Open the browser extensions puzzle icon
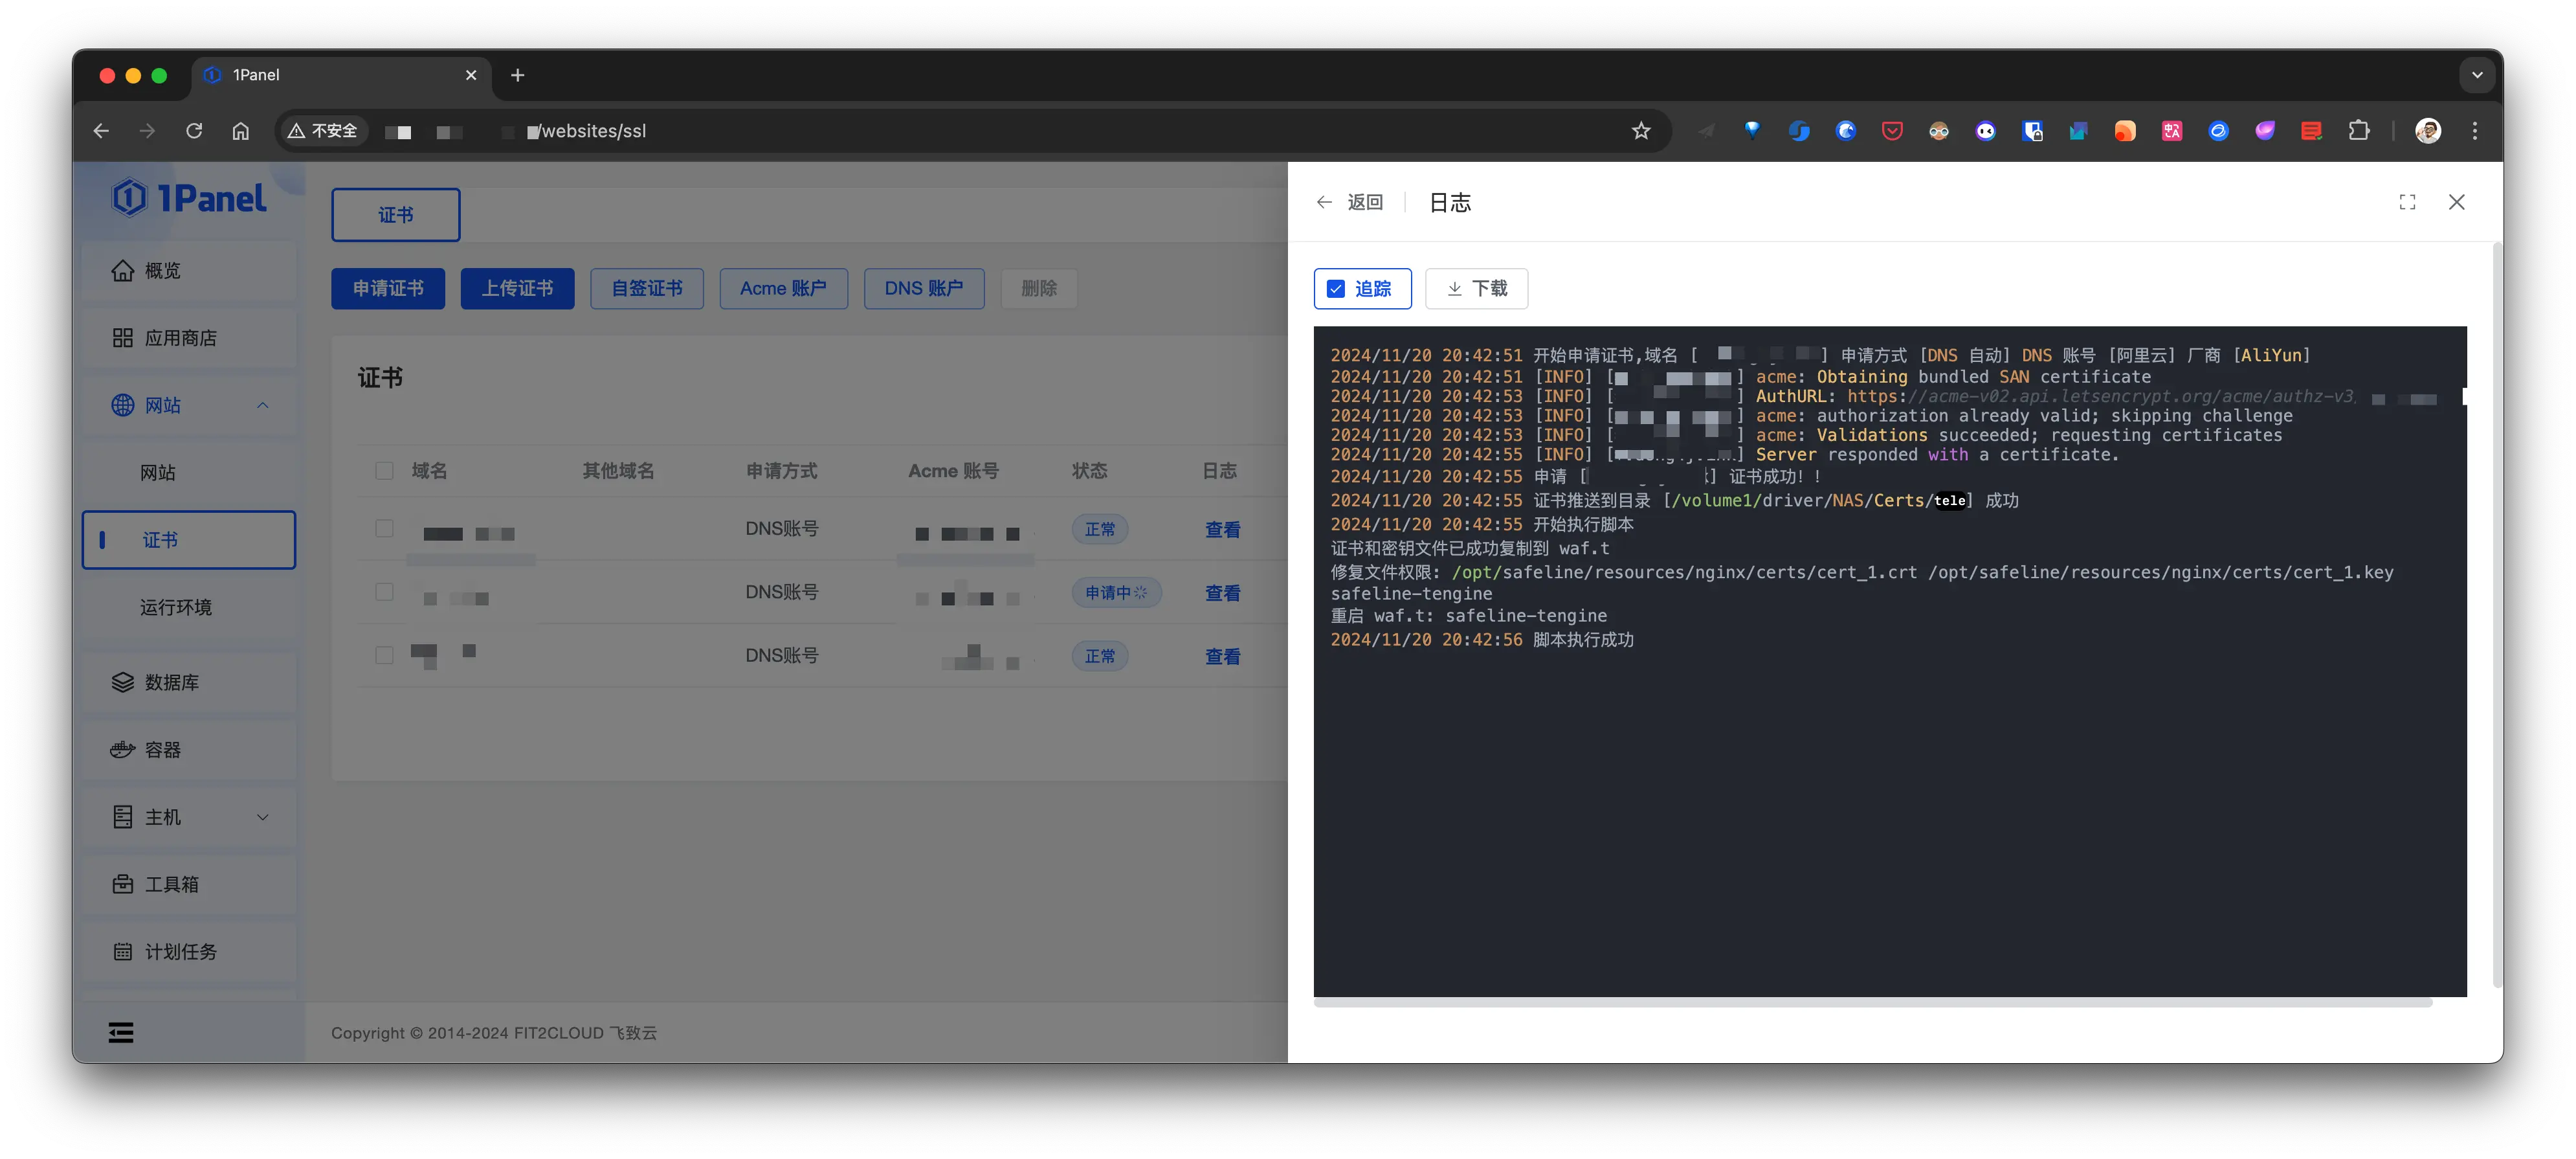Screen dimensions: 2576x1159 pyautogui.click(x=2359, y=131)
